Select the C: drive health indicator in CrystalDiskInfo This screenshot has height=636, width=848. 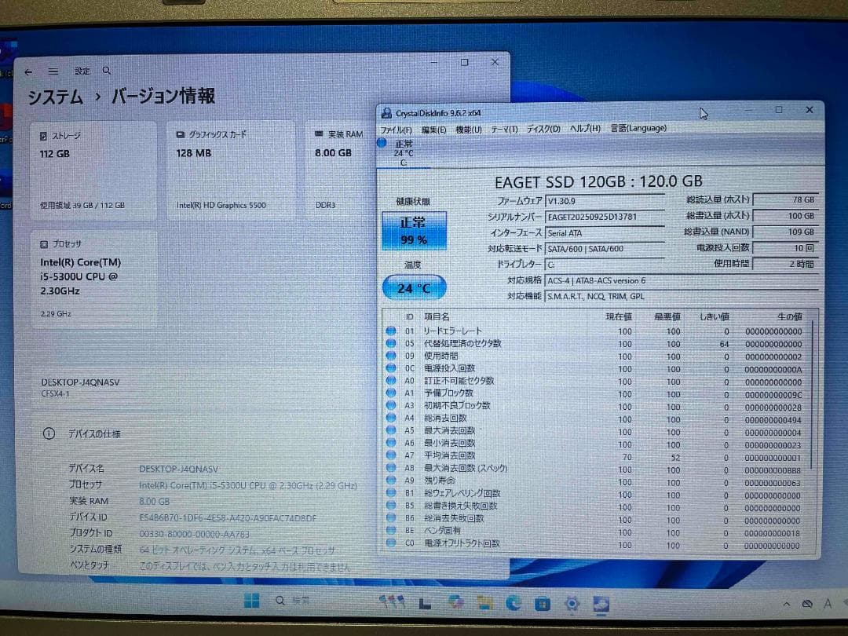click(x=400, y=153)
